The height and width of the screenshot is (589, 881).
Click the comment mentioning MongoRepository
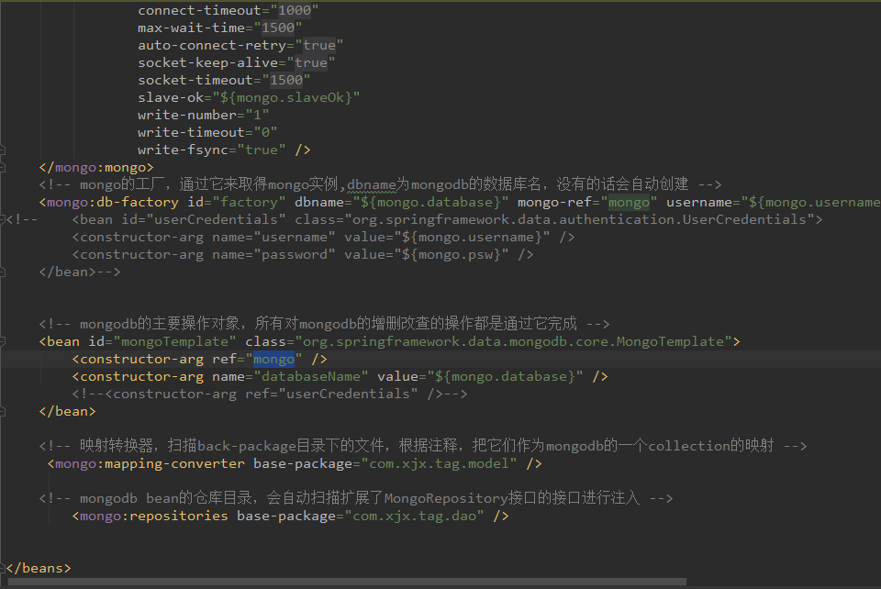(356, 498)
